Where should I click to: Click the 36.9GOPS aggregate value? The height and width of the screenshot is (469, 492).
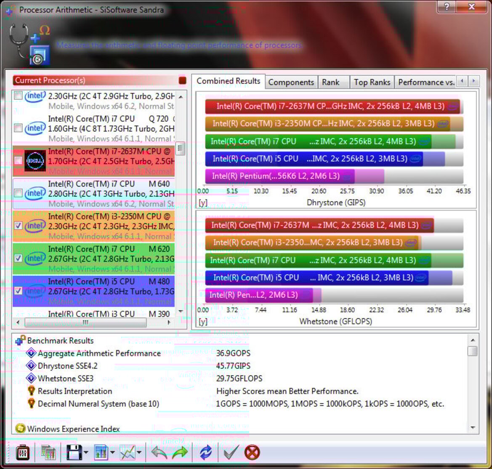[233, 353]
